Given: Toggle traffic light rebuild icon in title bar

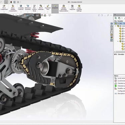Looking at the screenshot, I should point(11,2).
